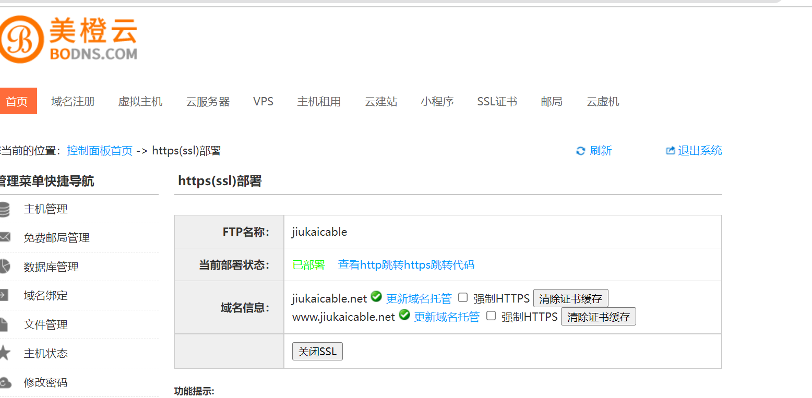Click 清除证书缓存 for www.jiukaicable.net

point(598,316)
